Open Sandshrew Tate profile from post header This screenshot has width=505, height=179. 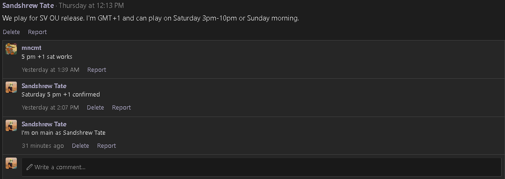[28, 6]
